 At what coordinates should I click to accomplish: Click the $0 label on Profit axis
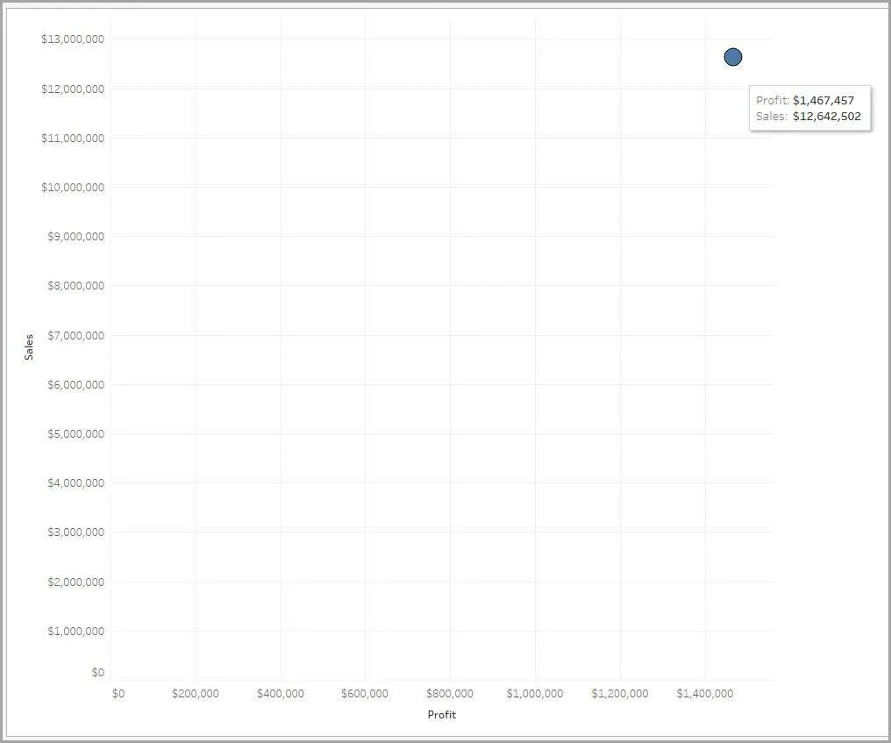point(118,694)
